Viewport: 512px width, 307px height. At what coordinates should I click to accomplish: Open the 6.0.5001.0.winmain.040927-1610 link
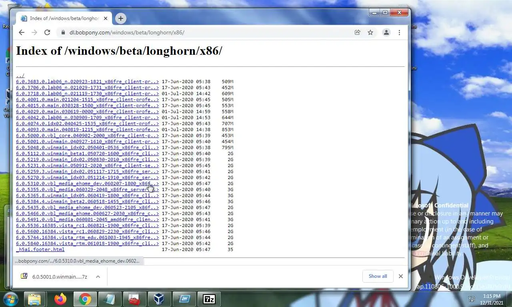tap(87, 142)
